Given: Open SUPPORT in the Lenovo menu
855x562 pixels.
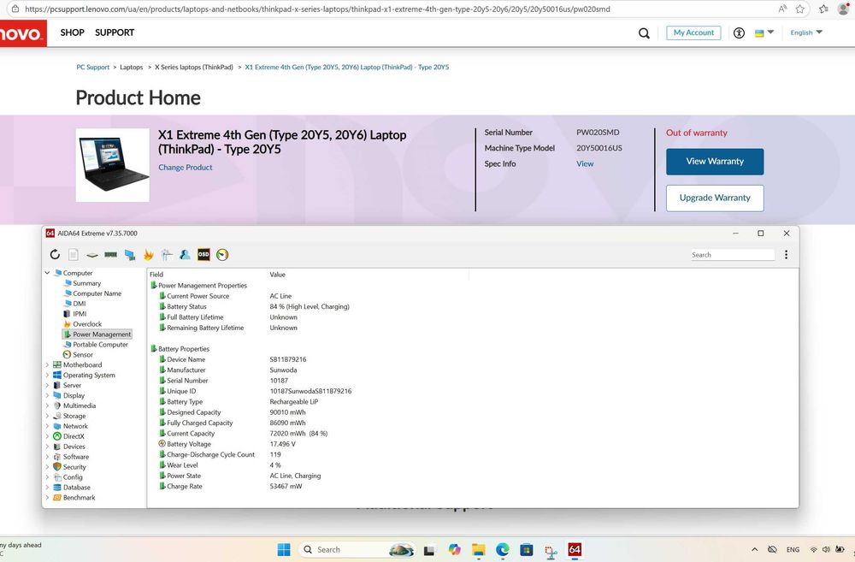Looking at the screenshot, I should pyautogui.click(x=115, y=33).
